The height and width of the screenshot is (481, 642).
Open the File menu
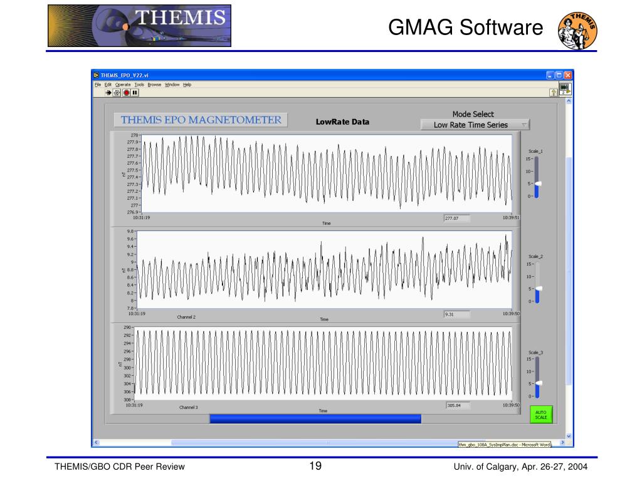[x=98, y=85]
